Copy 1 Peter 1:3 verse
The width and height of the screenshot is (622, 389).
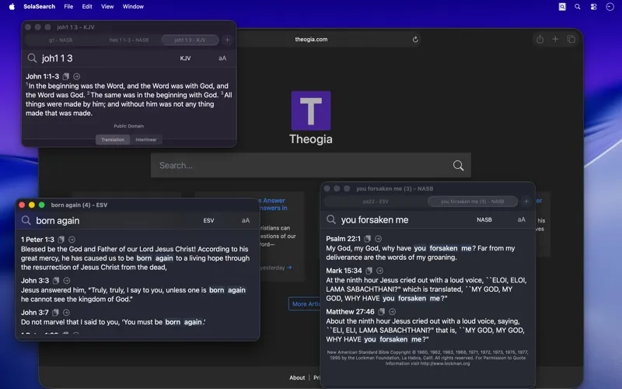[x=61, y=240]
